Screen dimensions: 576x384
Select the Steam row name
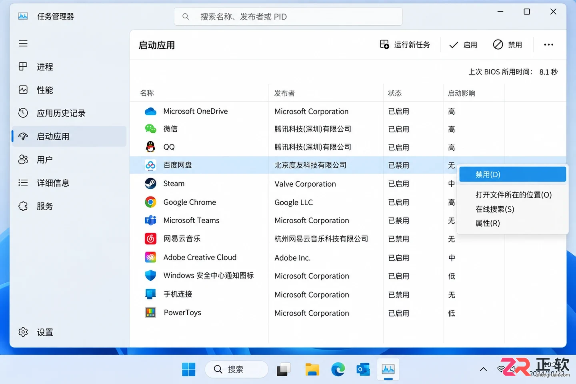[174, 184]
